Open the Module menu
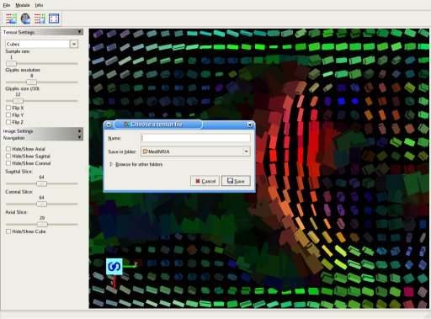Image resolution: width=431 pixels, height=319 pixels. 23,5
